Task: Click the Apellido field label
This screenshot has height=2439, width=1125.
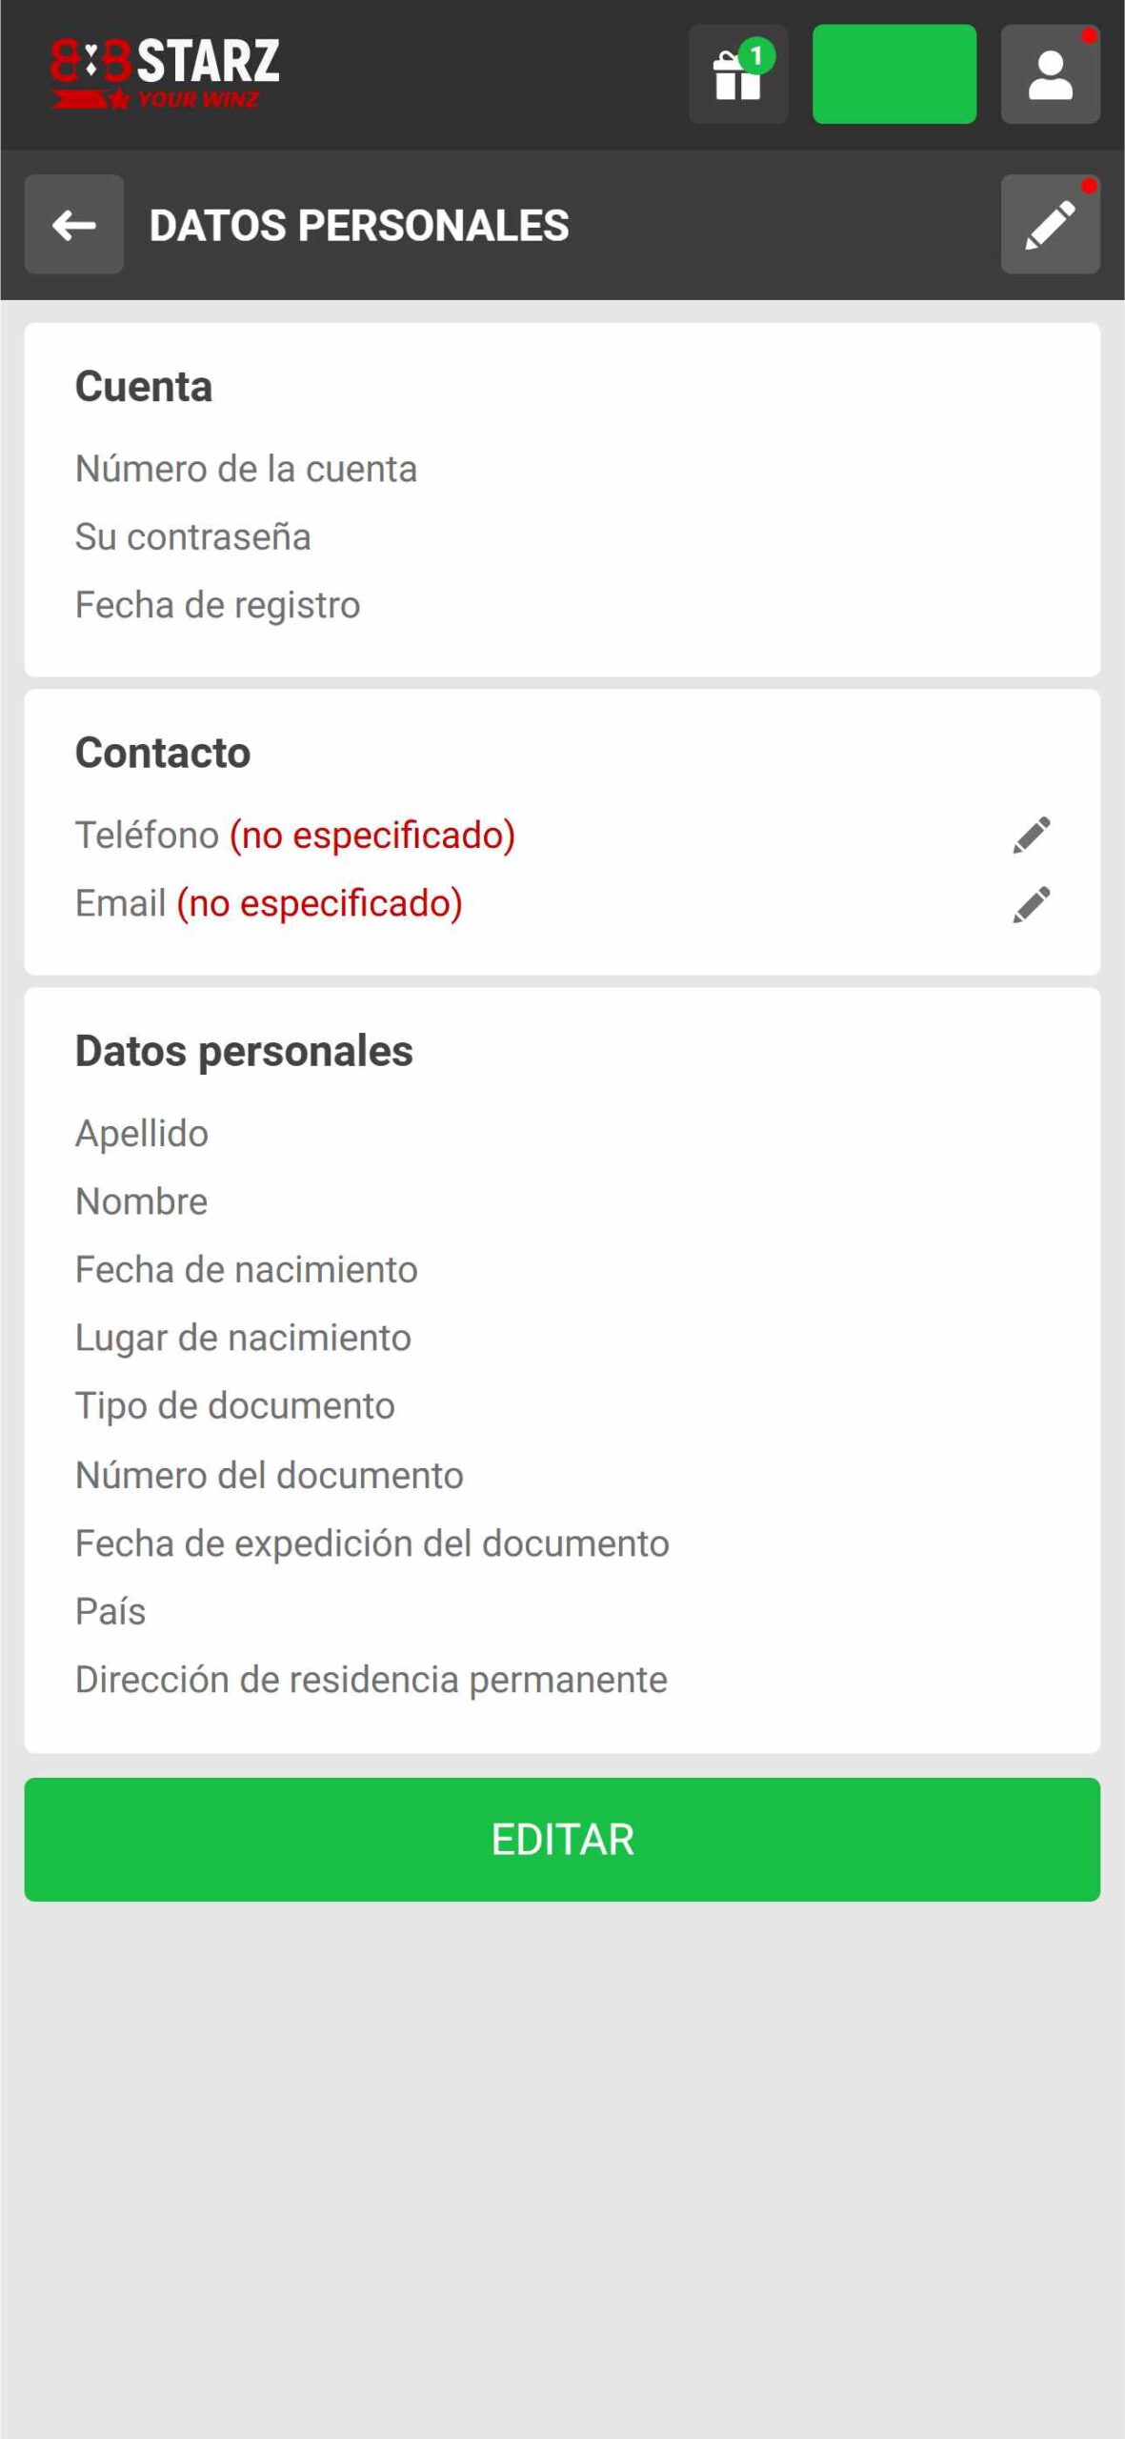Action: click(x=142, y=1134)
